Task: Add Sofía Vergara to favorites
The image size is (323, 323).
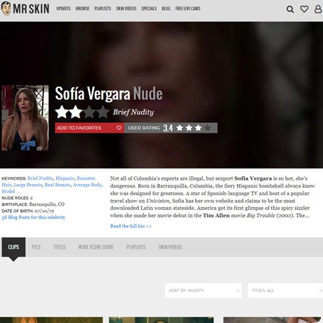Action: [x=89, y=128]
